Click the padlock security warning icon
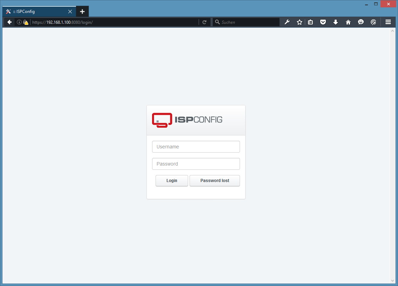This screenshot has height=286, width=398. [26, 22]
